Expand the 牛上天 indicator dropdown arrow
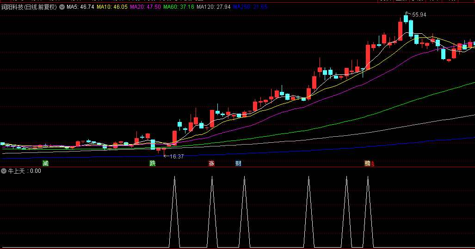The image size is (475, 249). click(x=4, y=171)
